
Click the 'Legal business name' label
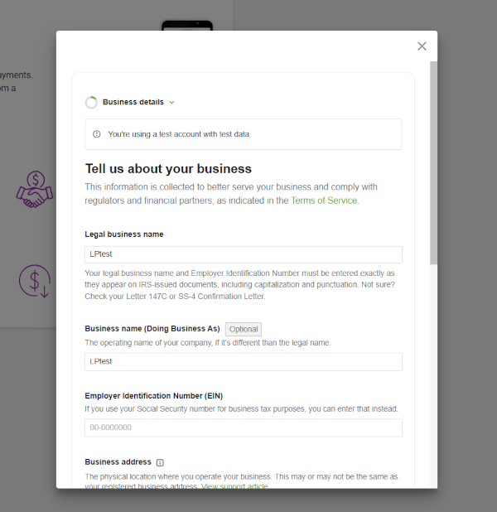point(124,234)
